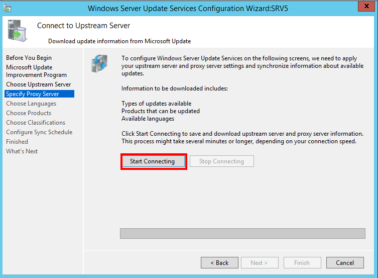Click the 'Download update information from Microsoft Update' subtitle
This screenshot has height=278, width=378.
(119, 41)
